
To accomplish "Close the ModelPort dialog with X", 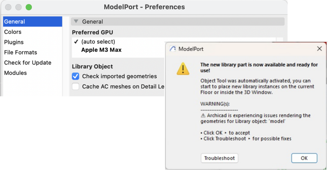I will (x=319, y=49).
